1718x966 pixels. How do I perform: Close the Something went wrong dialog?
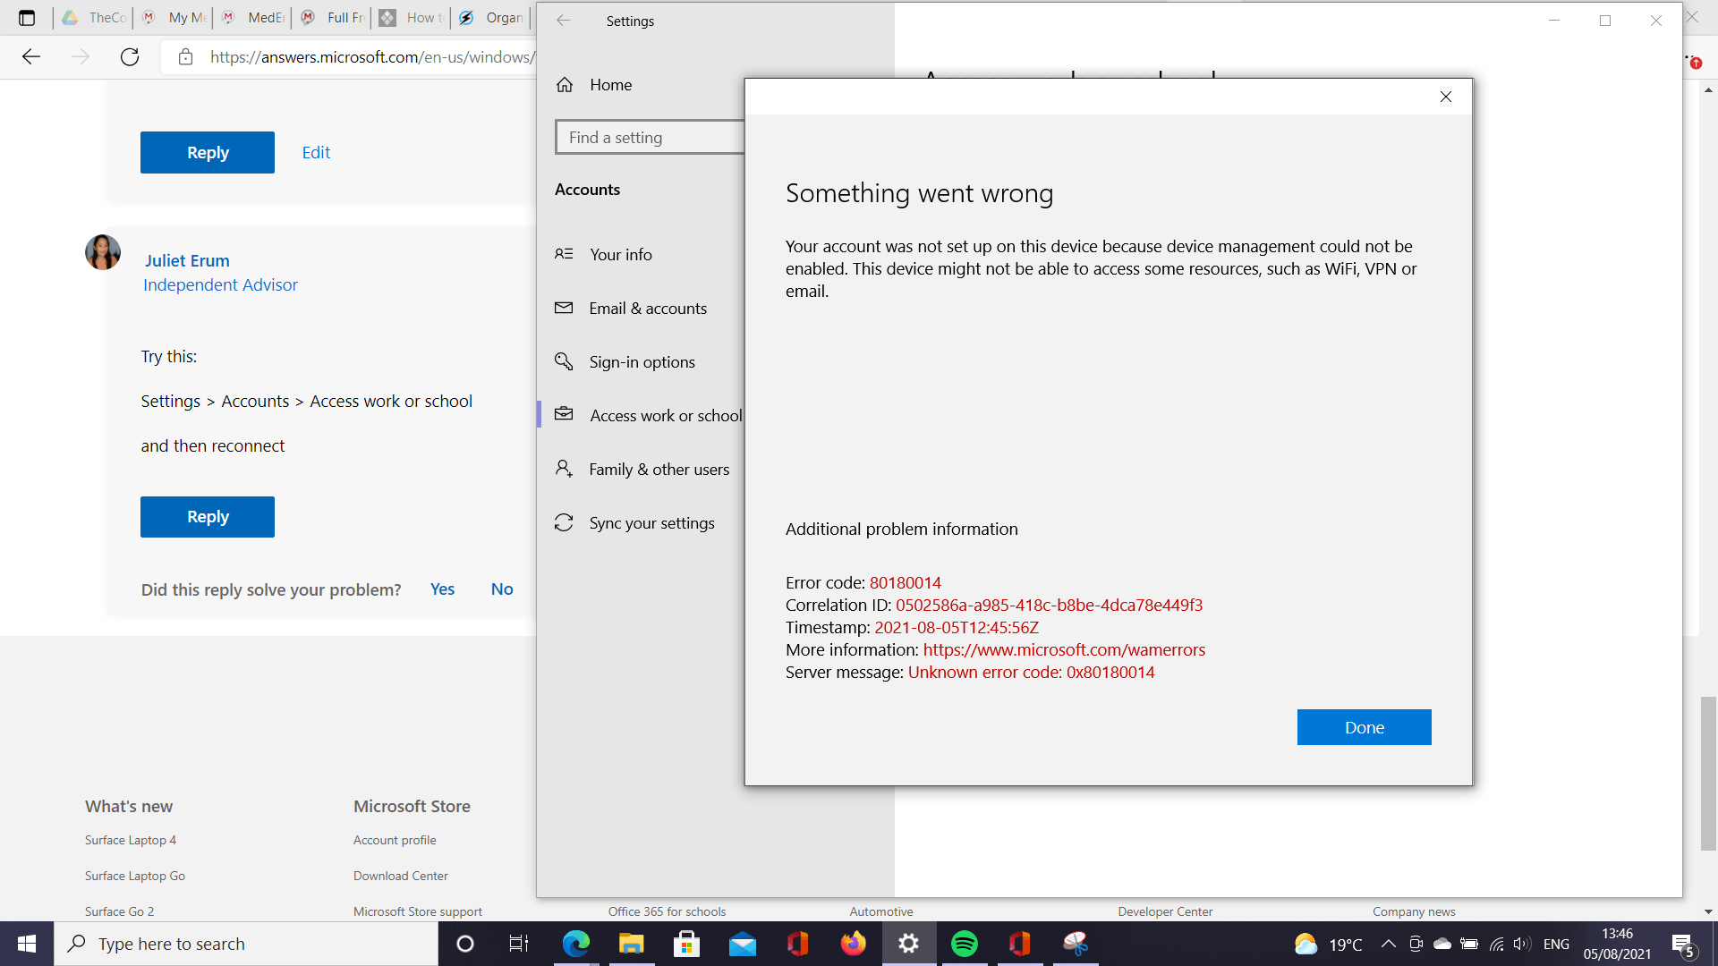pos(1446,97)
